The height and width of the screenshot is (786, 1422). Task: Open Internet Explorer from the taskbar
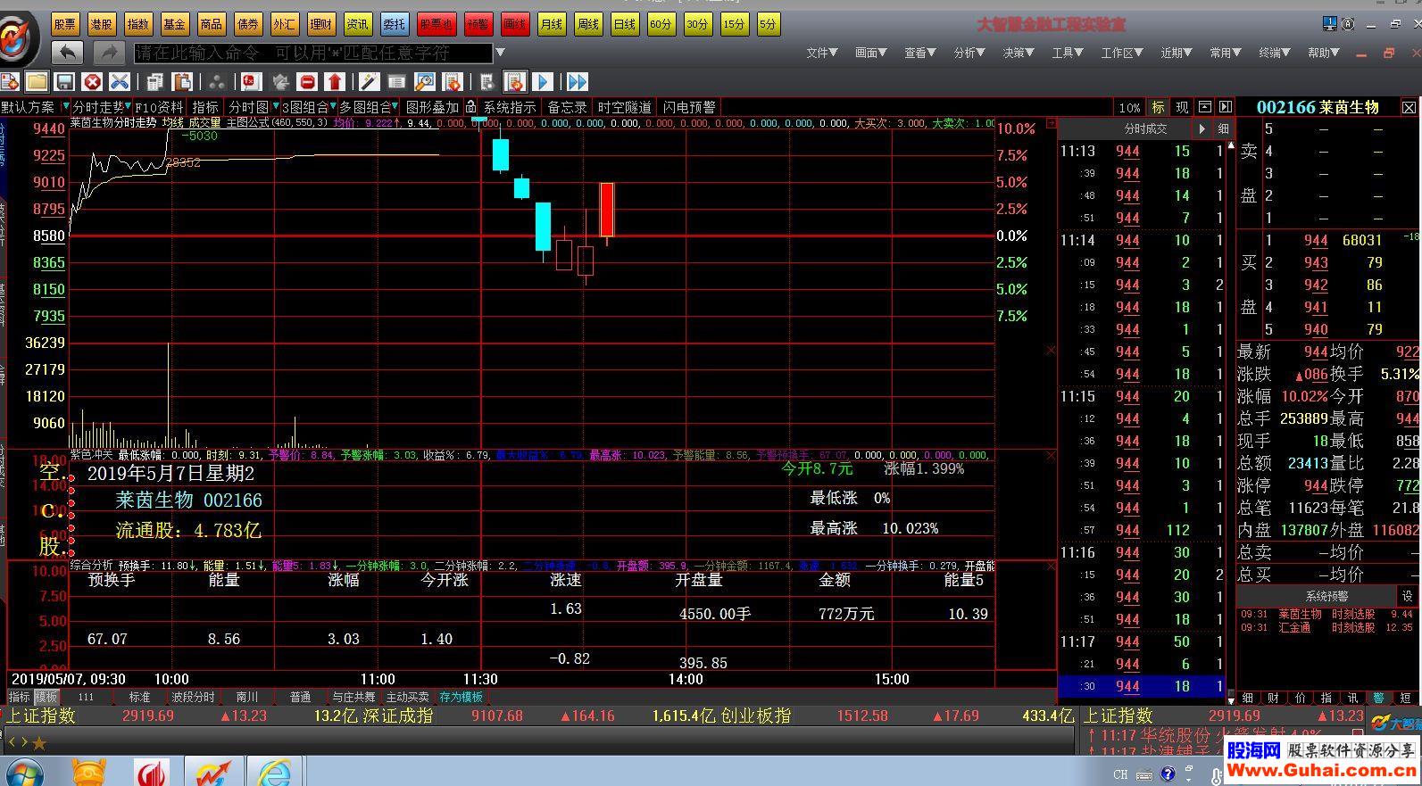pos(273,772)
